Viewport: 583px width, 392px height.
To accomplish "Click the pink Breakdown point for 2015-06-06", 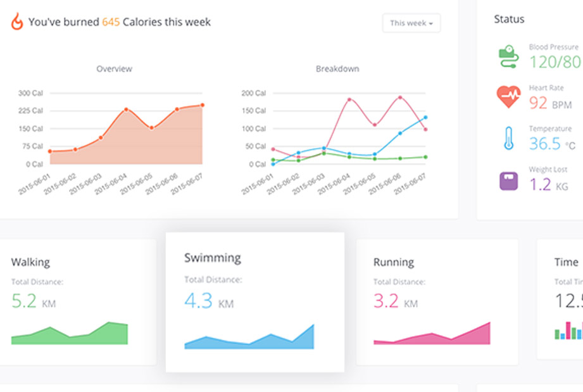I will pyautogui.click(x=400, y=98).
